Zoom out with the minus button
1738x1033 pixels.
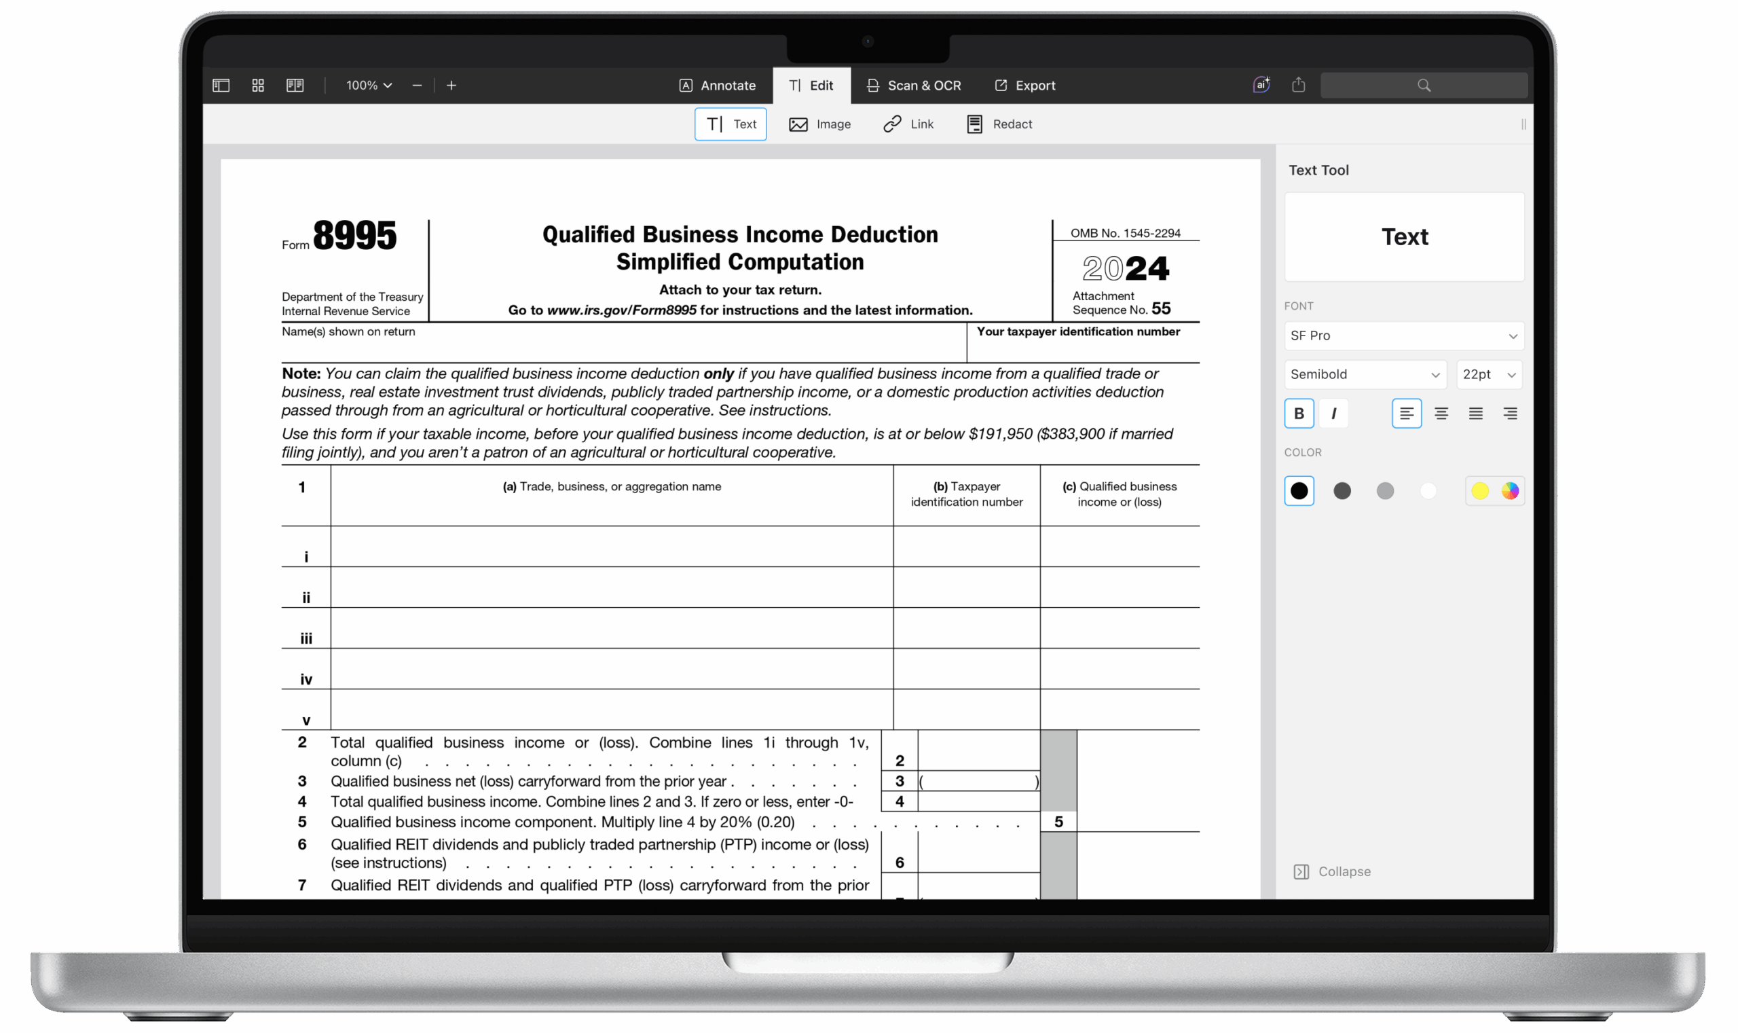pos(417,85)
